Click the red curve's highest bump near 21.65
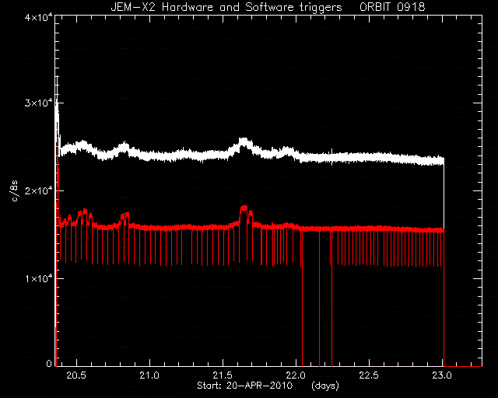 click(244, 208)
